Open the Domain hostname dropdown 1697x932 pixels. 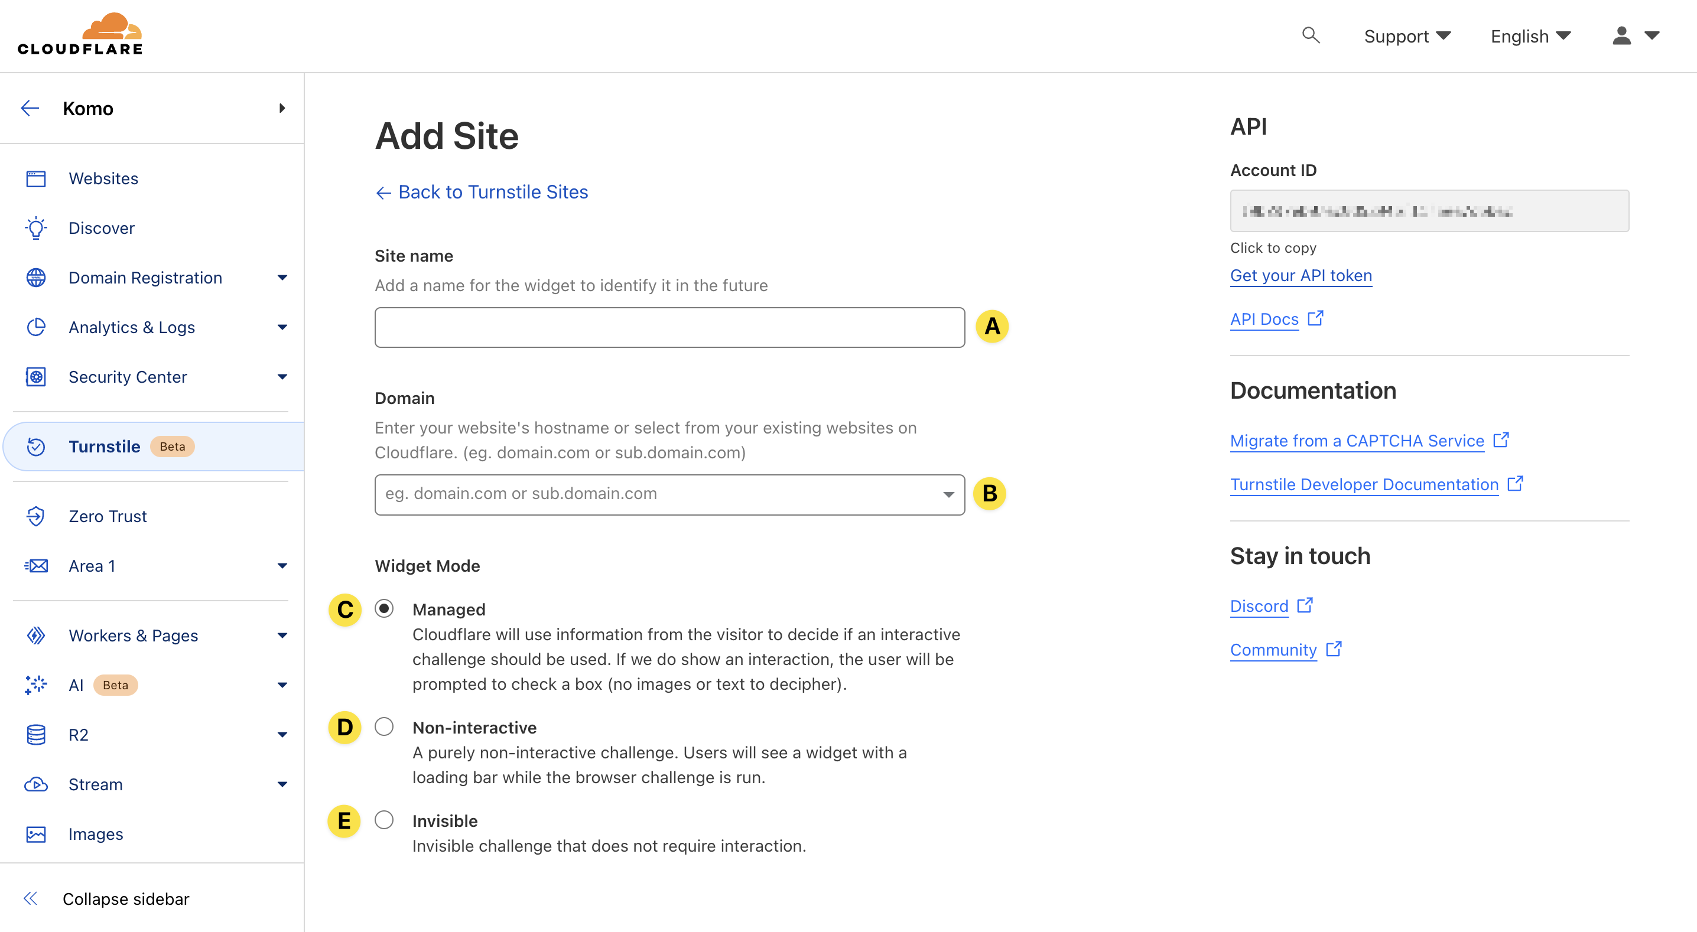(948, 495)
